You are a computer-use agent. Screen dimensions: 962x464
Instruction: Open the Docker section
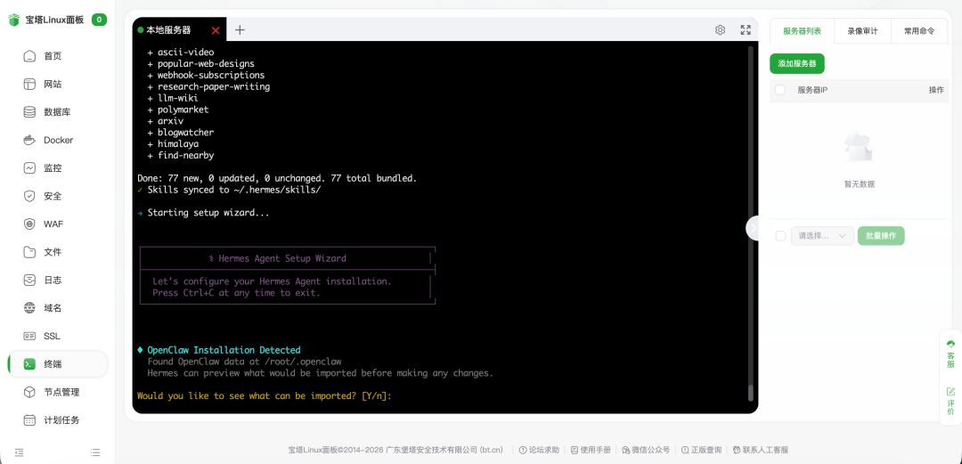coord(57,140)
